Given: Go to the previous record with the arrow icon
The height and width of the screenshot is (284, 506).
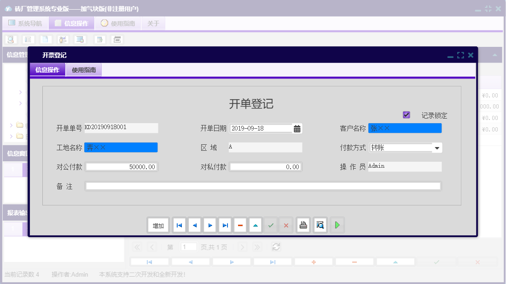Looking at the screenshot, I should [x=194, y=225].
